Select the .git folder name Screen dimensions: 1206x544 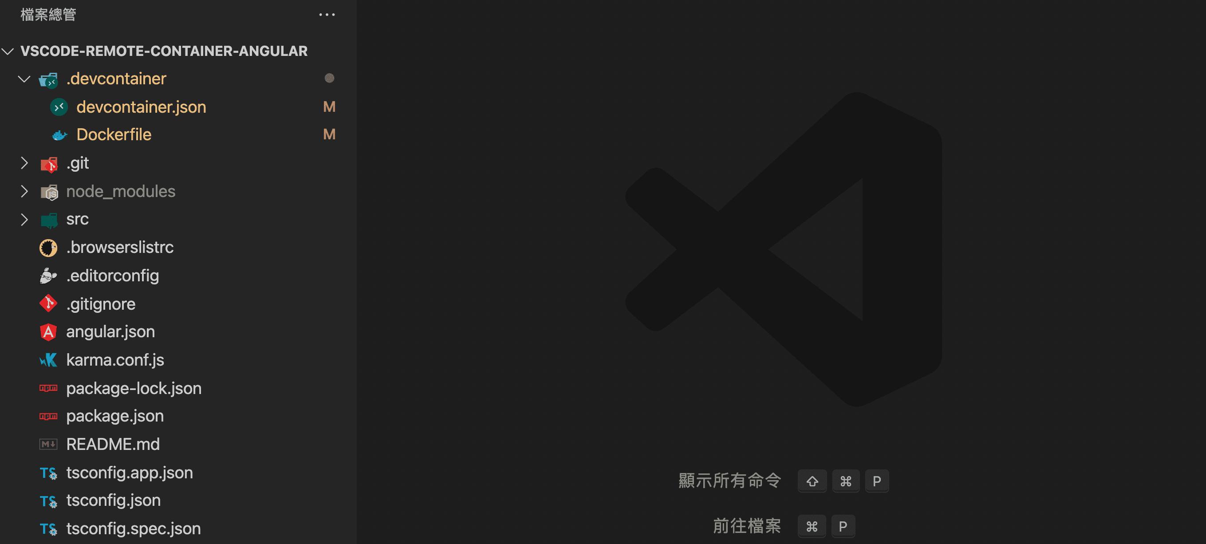tap(77, 163)
